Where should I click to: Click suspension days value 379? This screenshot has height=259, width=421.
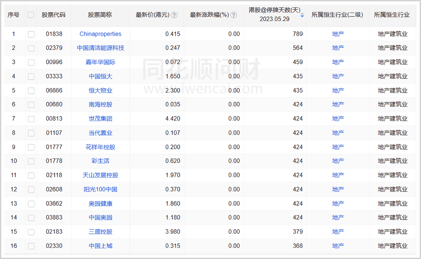(298, 231)
